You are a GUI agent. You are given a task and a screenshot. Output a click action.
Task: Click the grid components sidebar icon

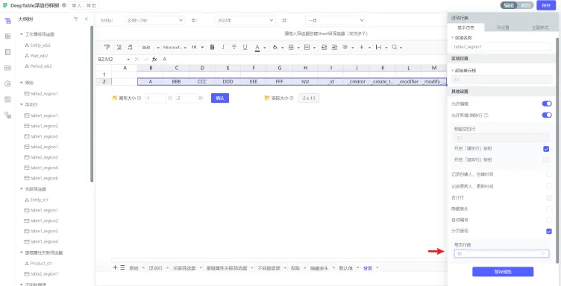coord(7,36)
